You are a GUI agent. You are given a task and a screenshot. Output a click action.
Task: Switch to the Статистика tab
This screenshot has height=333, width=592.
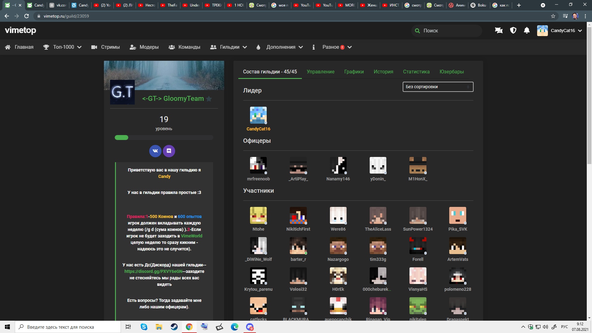416,72
